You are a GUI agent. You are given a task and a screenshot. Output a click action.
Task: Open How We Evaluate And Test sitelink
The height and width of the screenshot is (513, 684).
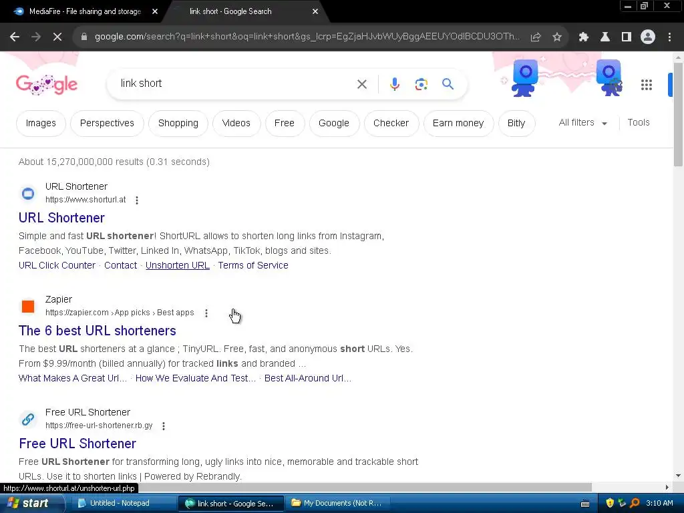[x=196, y=378]
